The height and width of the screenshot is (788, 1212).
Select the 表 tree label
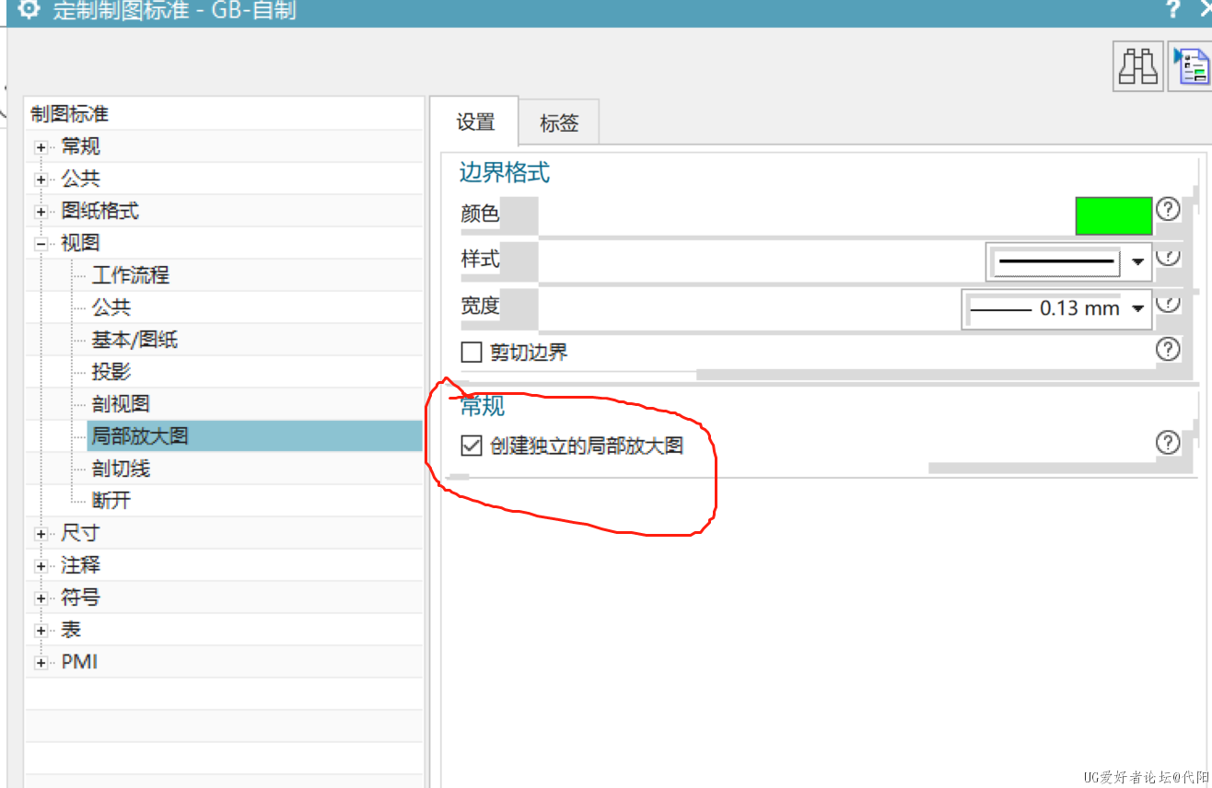point(71,630)
